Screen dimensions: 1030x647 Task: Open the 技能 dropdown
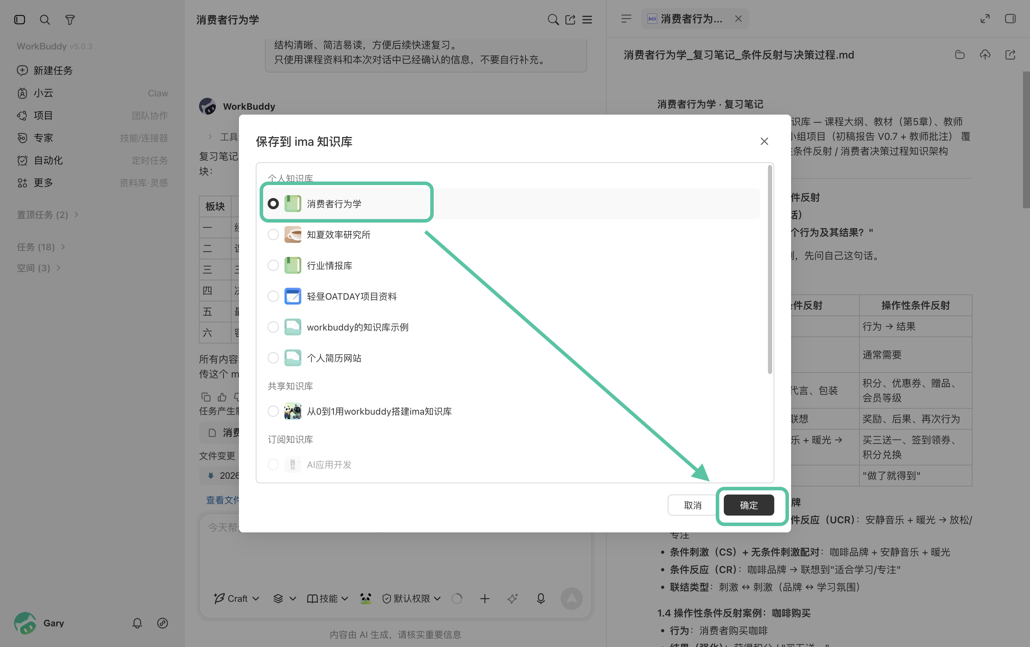tap(328, 598)
